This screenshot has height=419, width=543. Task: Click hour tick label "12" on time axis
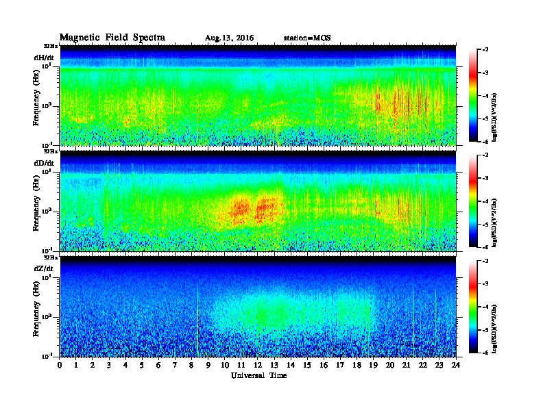pos(258,366)
